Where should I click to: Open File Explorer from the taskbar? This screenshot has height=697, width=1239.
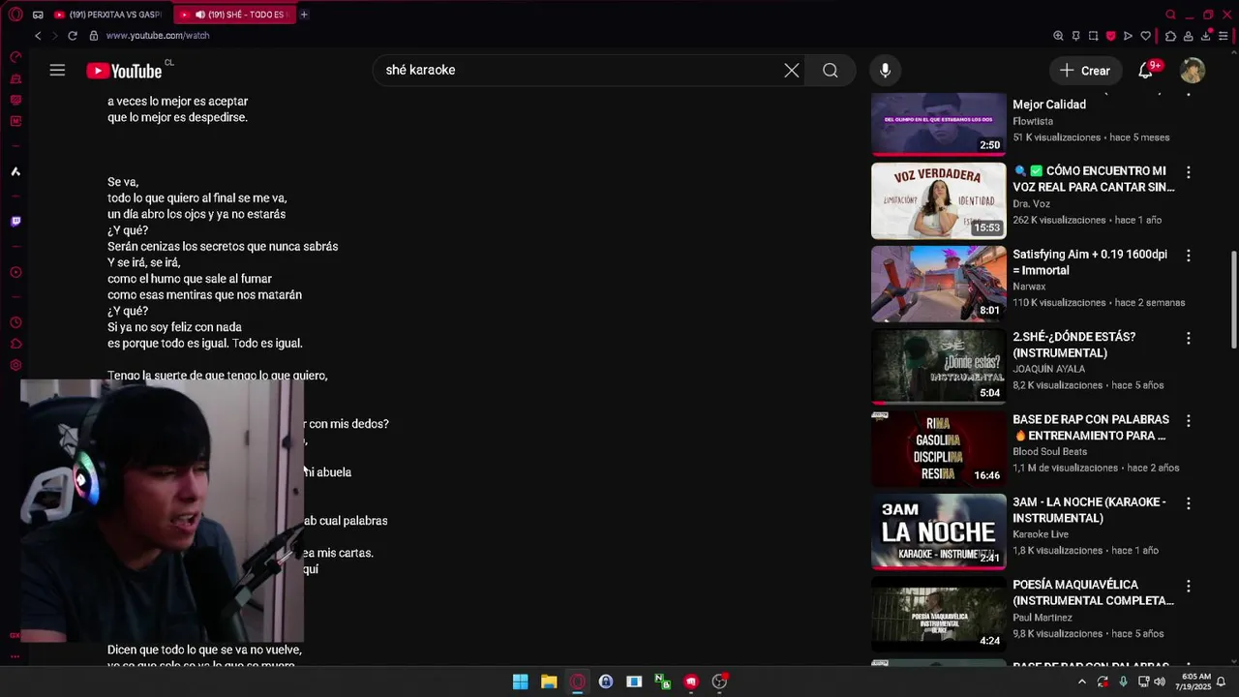(x=549, y=682)
